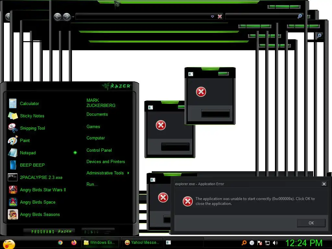Open the recent pages dropdown beside forward arrow
The width and height of the screenshot is (332, 249).
73,17
